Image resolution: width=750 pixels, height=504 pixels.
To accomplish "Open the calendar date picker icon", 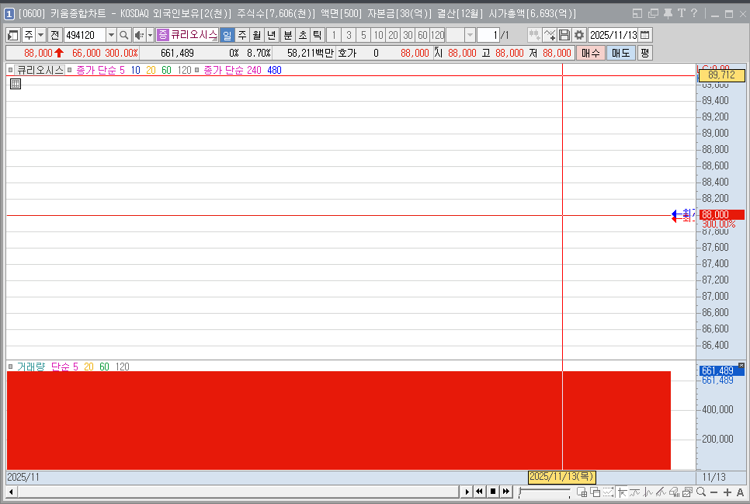I will [644, 35].
